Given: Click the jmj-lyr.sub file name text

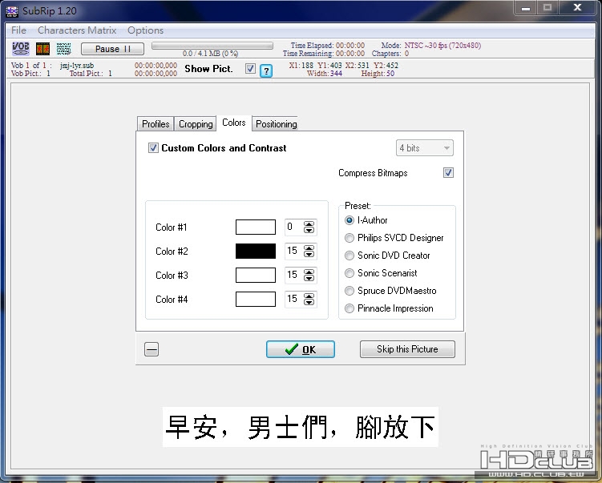Looking at the screenshot, I should [x=77, y=65].
